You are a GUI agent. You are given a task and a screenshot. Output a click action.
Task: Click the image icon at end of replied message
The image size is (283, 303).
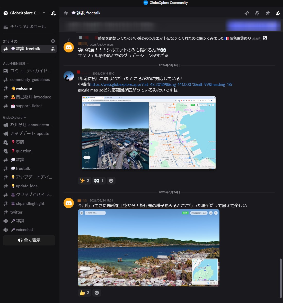pyautogui.click(x=265, y=38)
